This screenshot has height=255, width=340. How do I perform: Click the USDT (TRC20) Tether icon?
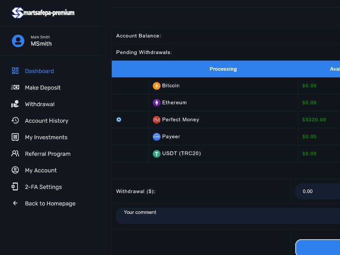click(156, 154)
